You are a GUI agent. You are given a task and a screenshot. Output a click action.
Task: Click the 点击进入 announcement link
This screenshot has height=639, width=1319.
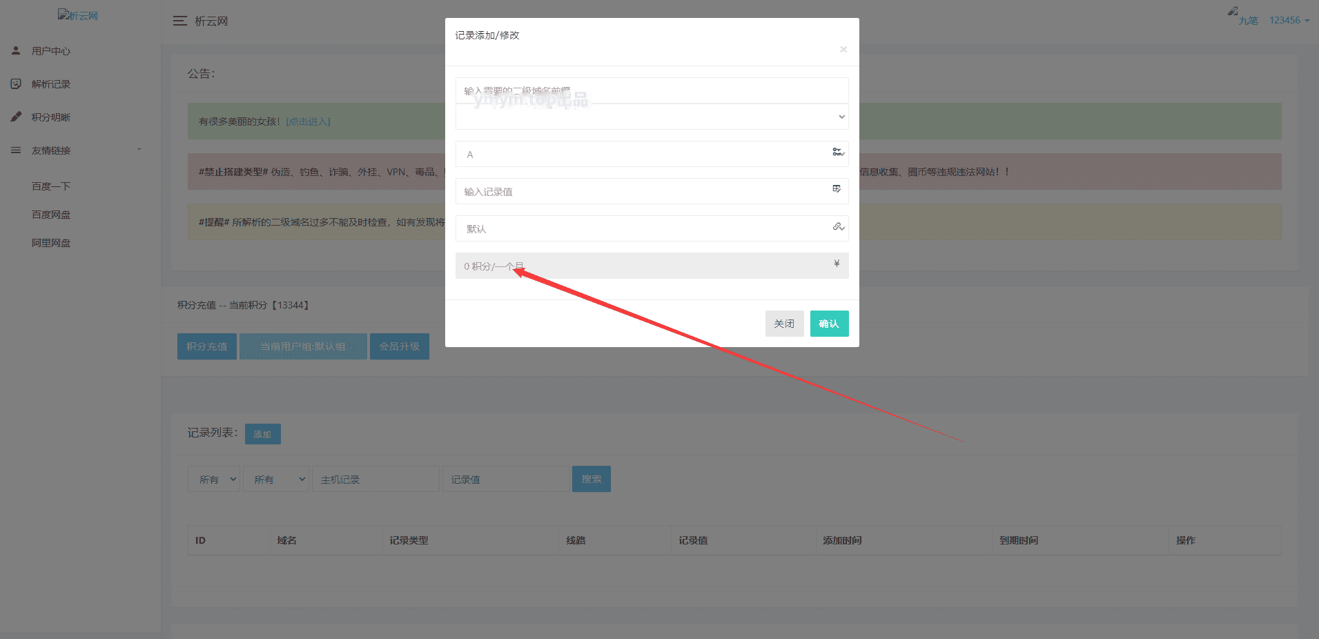(309, 121)
